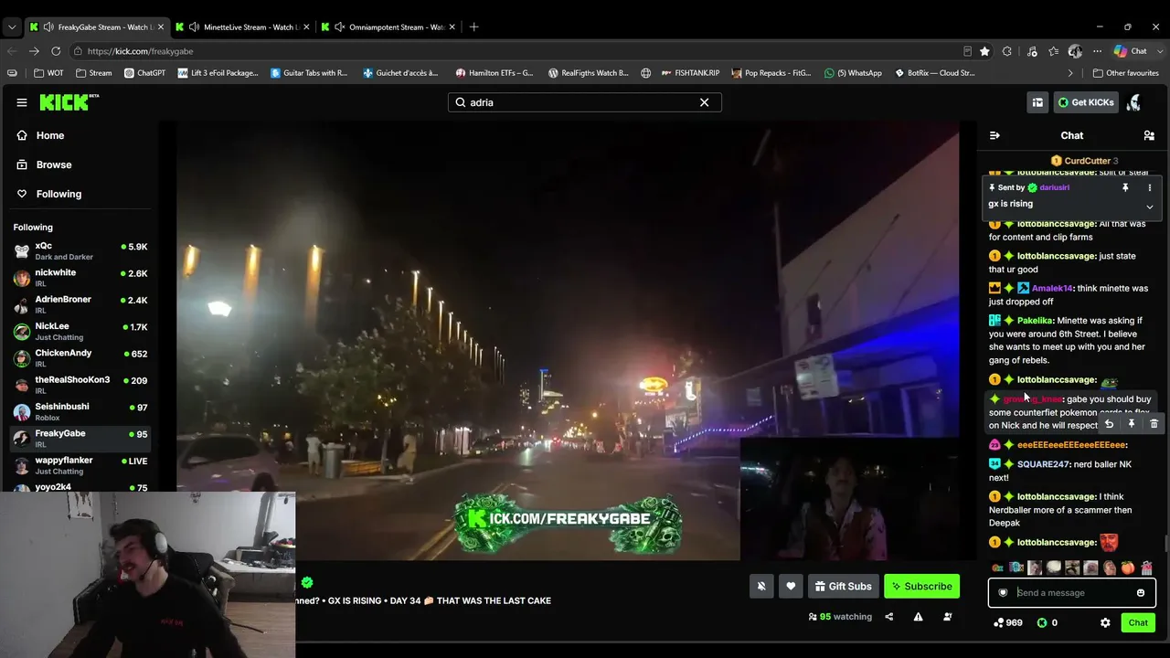Reply to the counterfeit pokemon cards message
Viewport: 1170px width, 658px height.
(1109, 424)
